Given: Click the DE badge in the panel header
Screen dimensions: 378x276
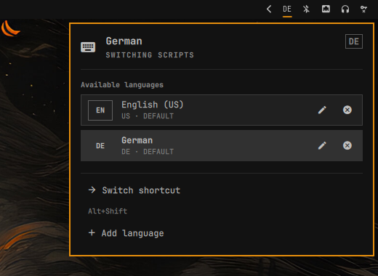Looking at the screenshot, I should pyautogui.click(x=354, y=41).
